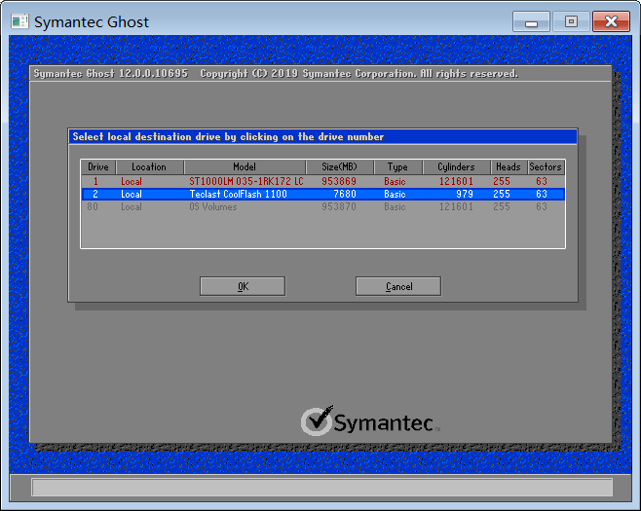Image resolution: width=641 pixels, height=511 pixels.
Task: Click Basic type in drive 1 row
Action: pyautogui.click(x=395, y=181)
